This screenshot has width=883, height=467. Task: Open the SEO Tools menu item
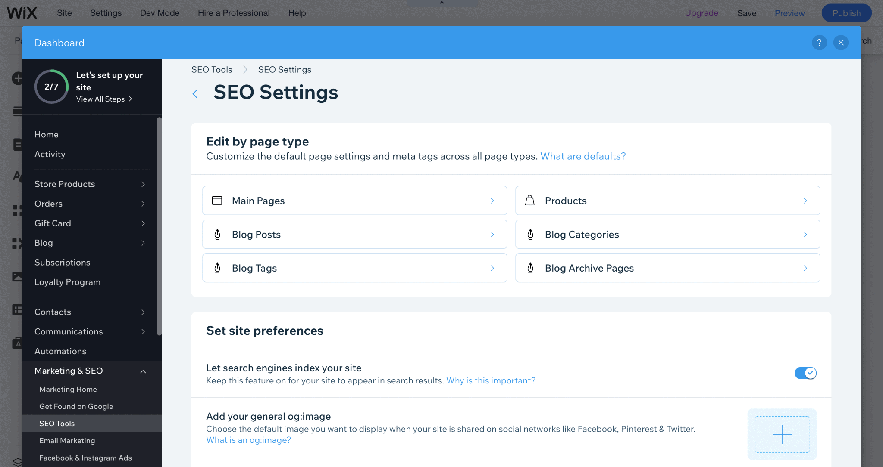pyautogui.click(x=56, y=423)
